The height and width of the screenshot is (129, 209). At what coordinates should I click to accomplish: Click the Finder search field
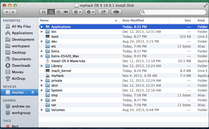pyautogui.click(x=173, y=12)
